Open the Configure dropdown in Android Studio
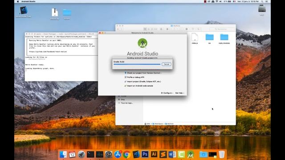285x160 pixels. coord(167,93)
